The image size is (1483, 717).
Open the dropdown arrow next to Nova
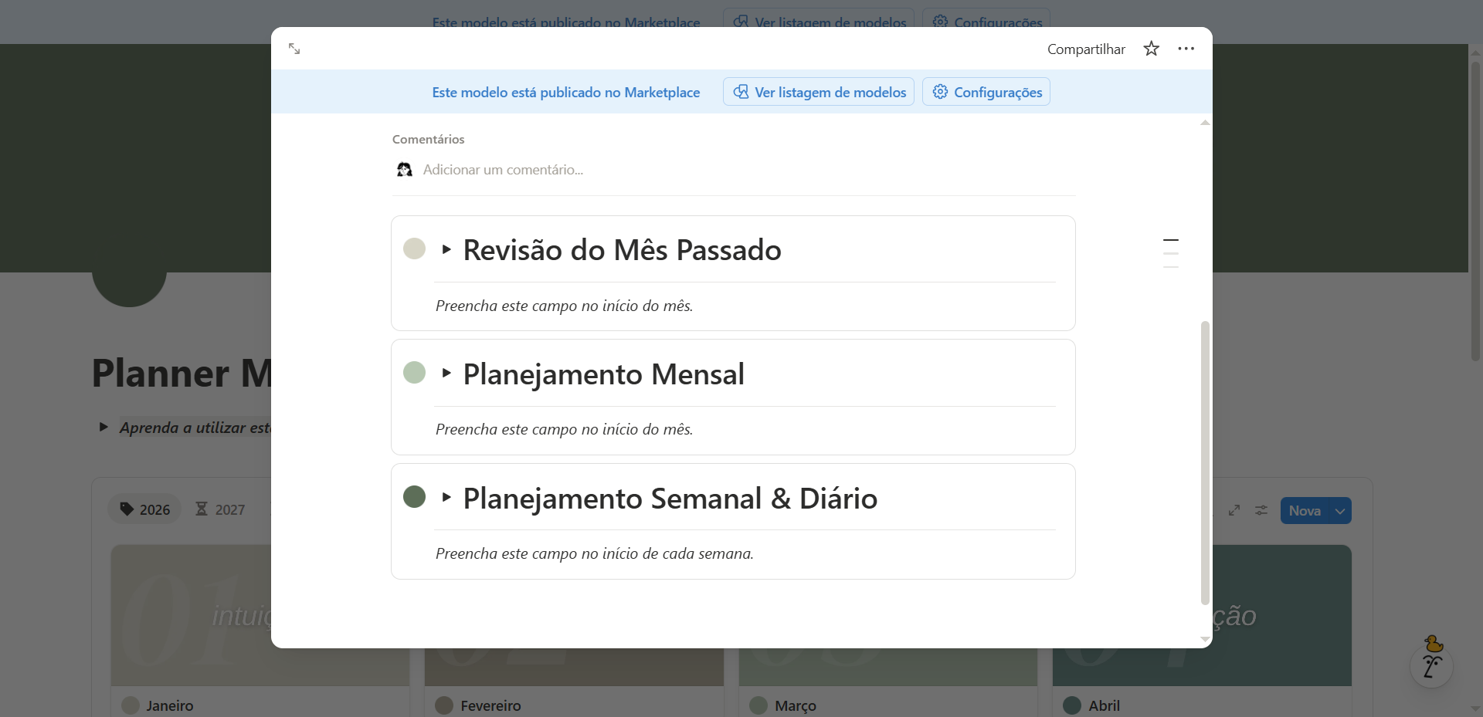pos(1340,511)
